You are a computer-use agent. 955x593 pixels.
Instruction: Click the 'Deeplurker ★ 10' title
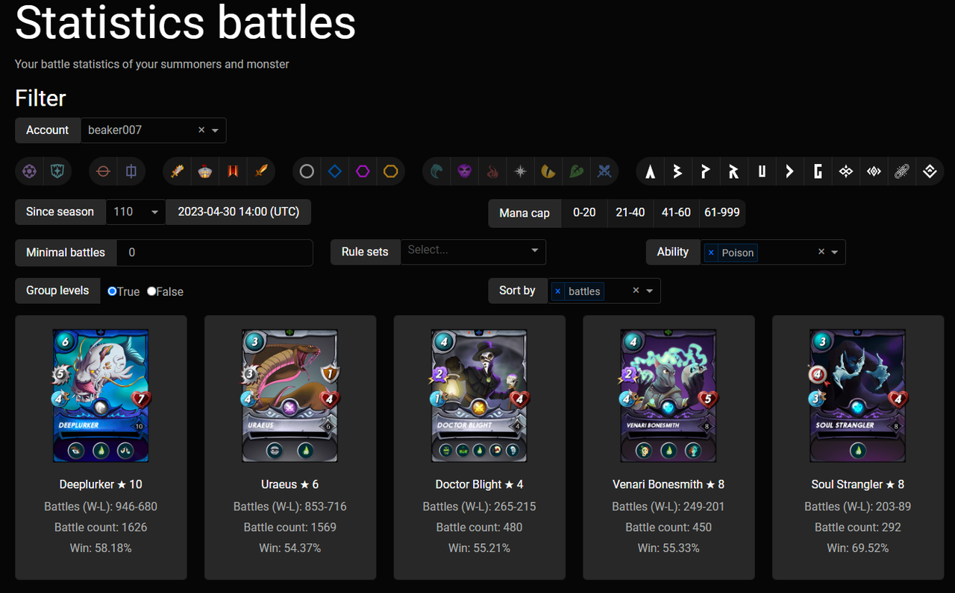point(101,484)
